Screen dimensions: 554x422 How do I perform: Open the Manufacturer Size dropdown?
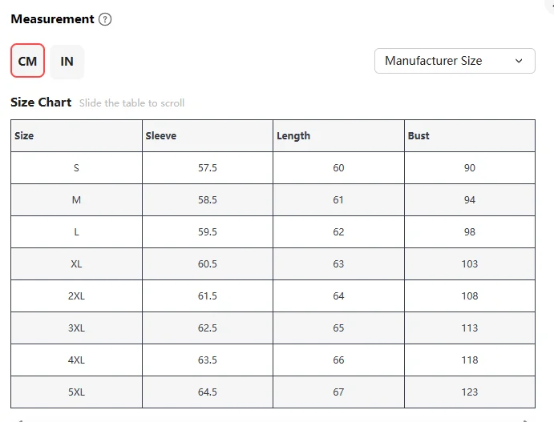click(454, 61)
